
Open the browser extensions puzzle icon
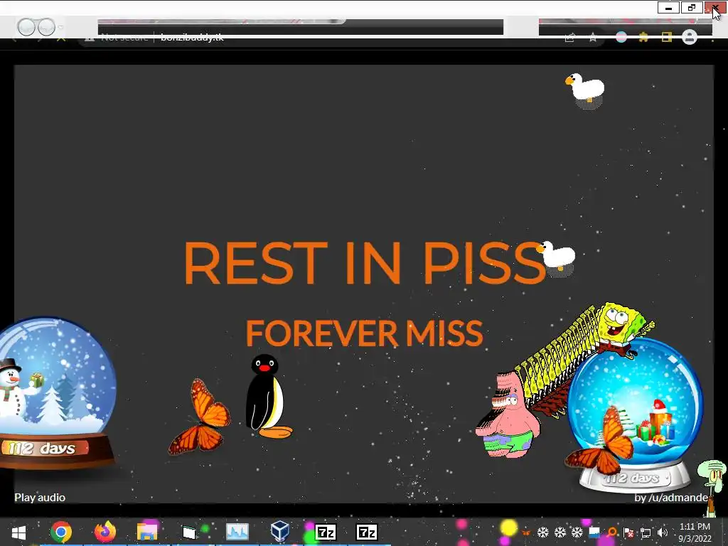point(643,38)
